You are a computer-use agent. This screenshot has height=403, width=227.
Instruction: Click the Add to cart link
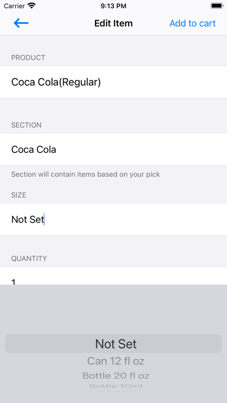click(193, 23)
